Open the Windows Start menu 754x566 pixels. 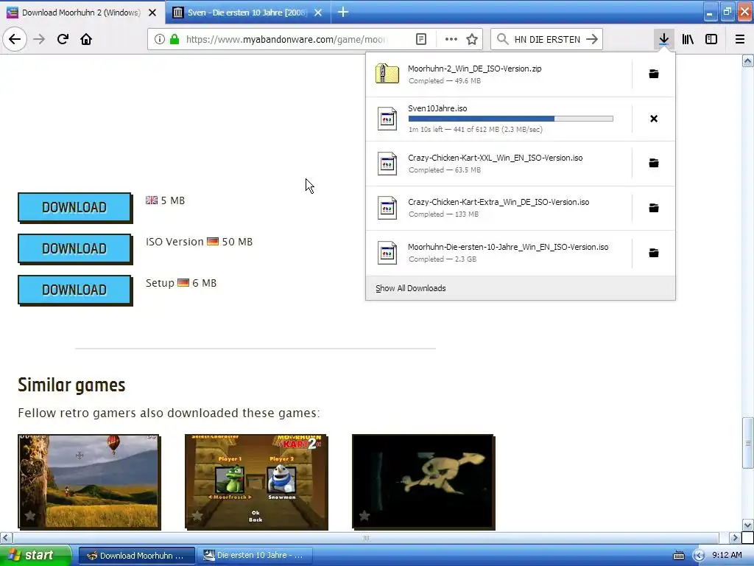click(35, 555)
